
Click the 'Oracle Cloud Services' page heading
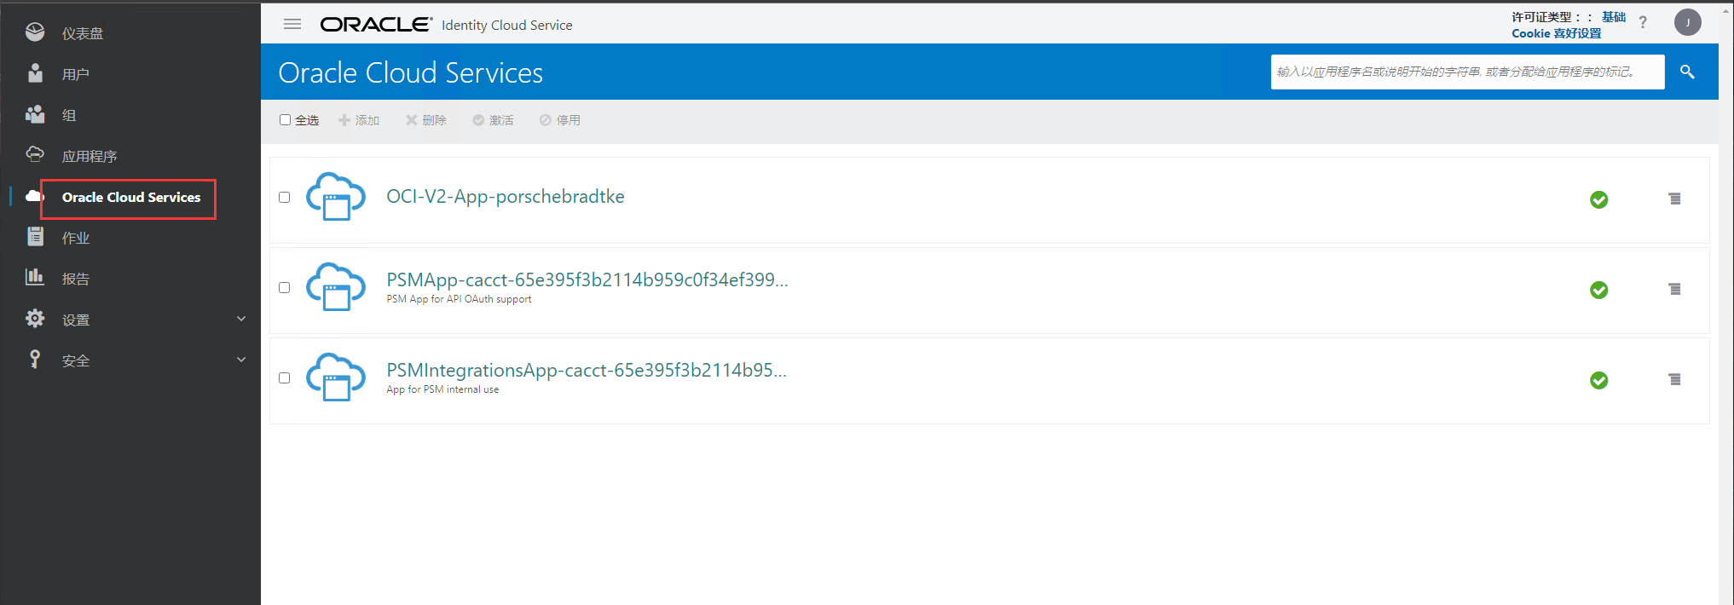(410, 72)
